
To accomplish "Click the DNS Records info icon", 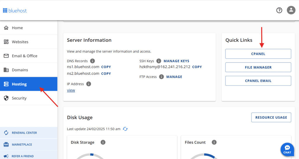I will (x=93, y=61).
